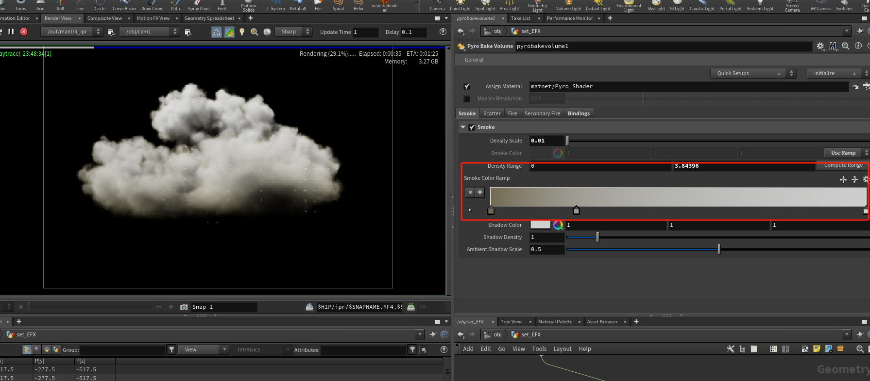Open the /obj/cam1 camera dropdown

coord(149,32)
